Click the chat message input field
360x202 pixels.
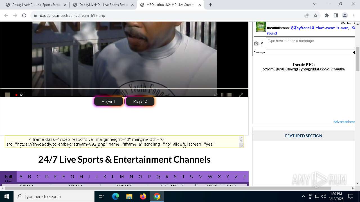(310, 43)
